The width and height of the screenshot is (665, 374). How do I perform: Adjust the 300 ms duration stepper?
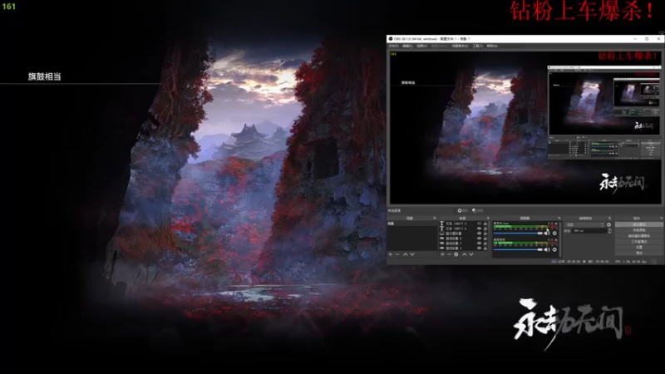609,231
